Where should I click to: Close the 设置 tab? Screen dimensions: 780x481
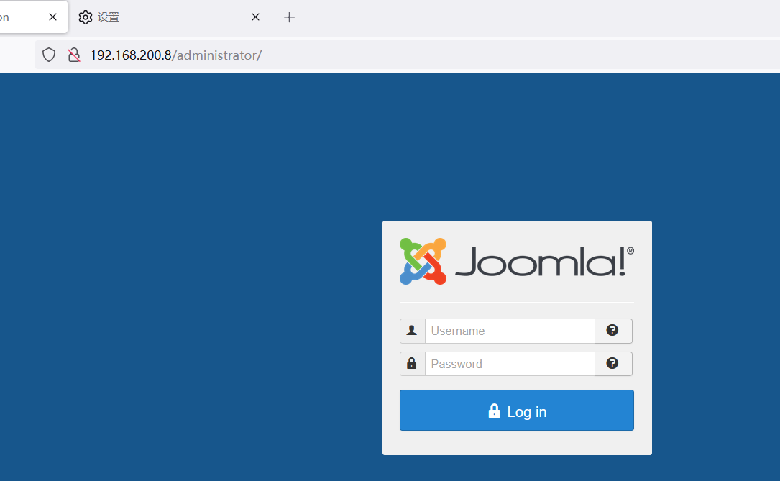[x=255, y=17]
